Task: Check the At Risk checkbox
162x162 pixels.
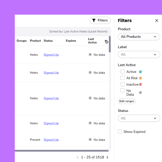Action: coord(123,78)
